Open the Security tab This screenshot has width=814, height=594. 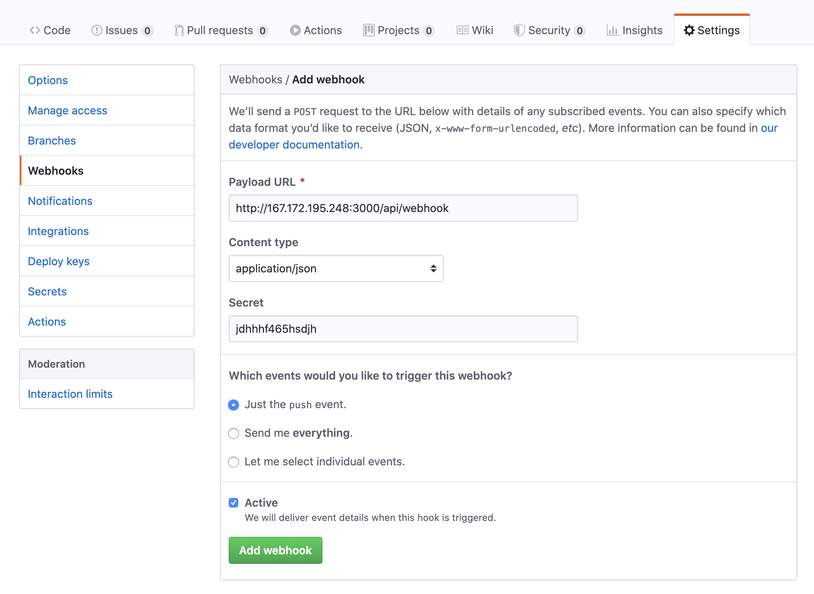point(550,30)
